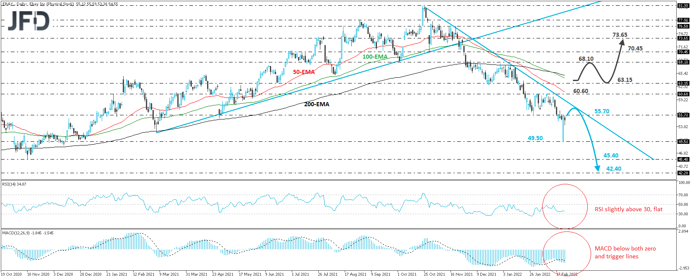Screen dimensions: 694x279
Task: Select the black 200-EMA label
Action: tap(317, 104)
